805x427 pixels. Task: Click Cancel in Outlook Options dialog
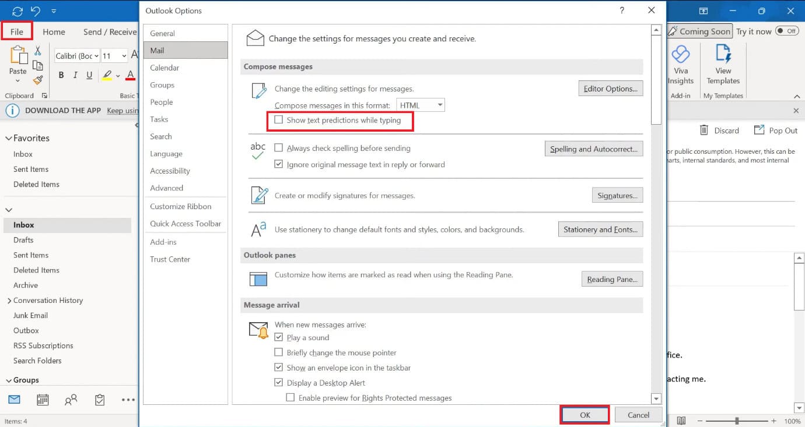638,415
